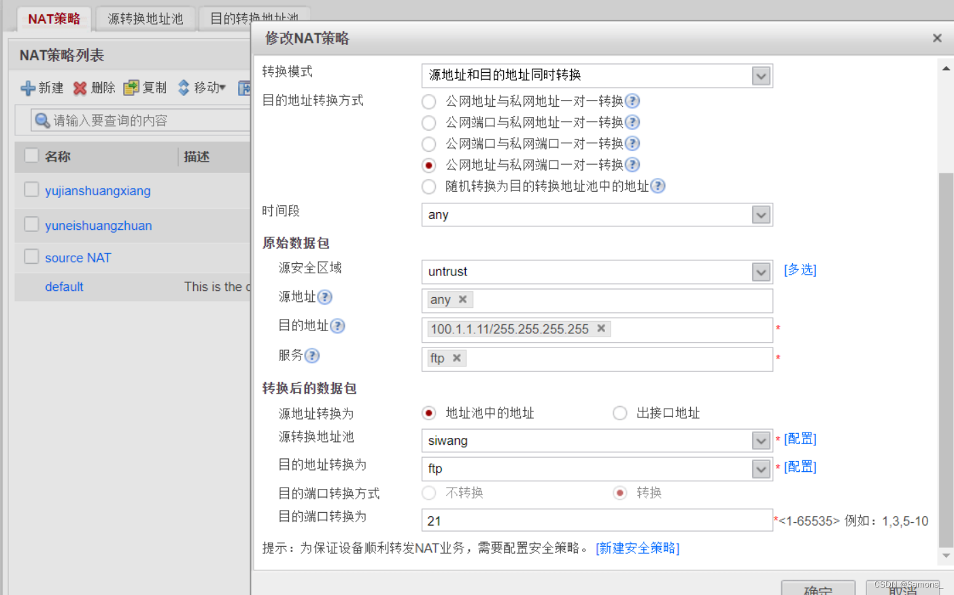Open the 目的地址转换为 ftp dropdown
Viewport: 954px width, 595px height.
point(761,469)
